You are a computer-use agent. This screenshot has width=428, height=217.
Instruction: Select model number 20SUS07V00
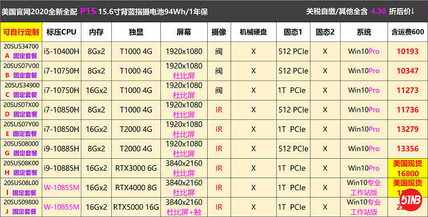point(21,66)
